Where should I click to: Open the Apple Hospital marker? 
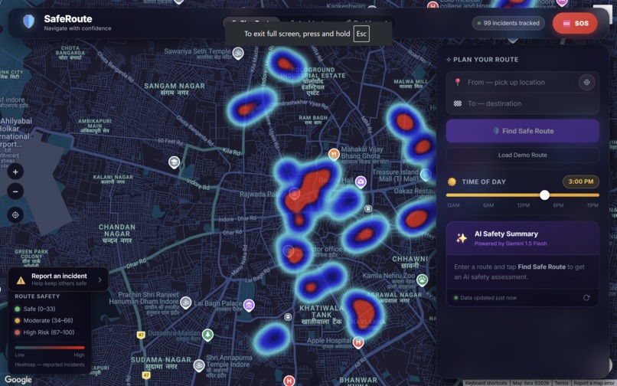coord(358,342)
